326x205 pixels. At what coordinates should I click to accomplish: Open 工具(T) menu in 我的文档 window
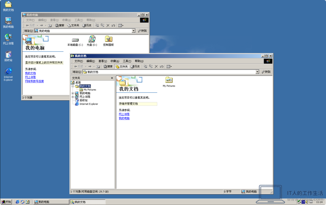tap(127, 61)
